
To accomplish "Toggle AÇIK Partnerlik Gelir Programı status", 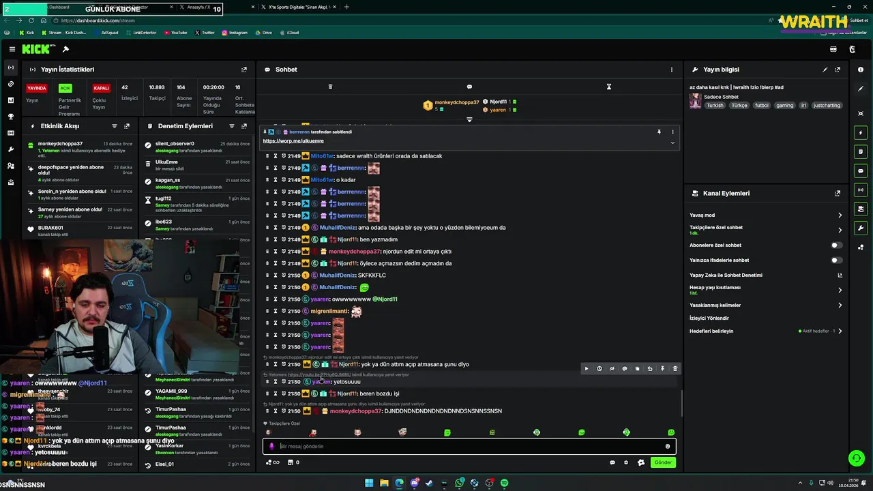I will [x=65, y=88].
